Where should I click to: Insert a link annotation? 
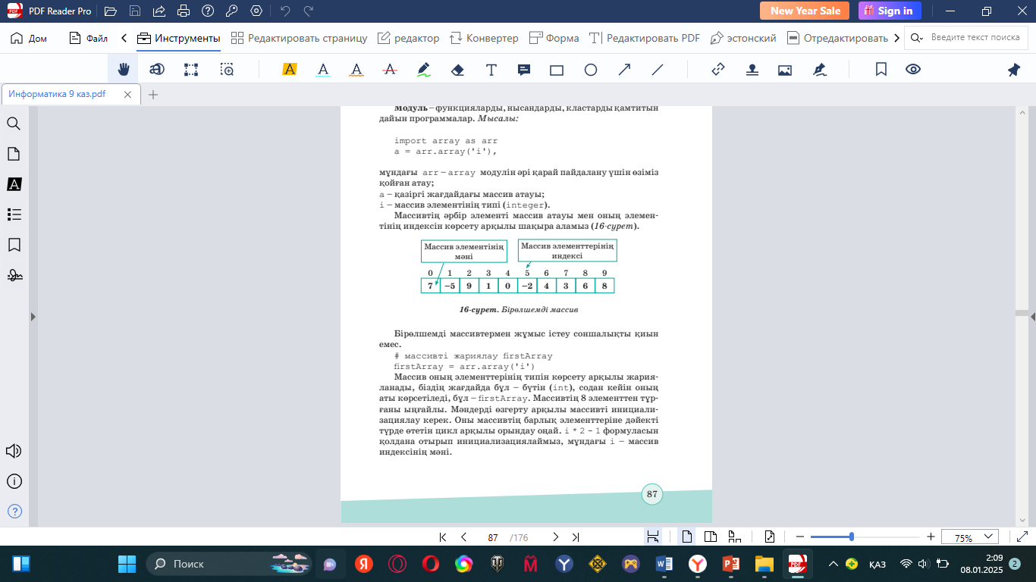[718, 70]
